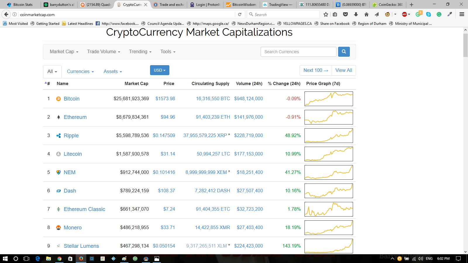
Task: Switch to the barrydutton's tab
Action: coord(59,5)
